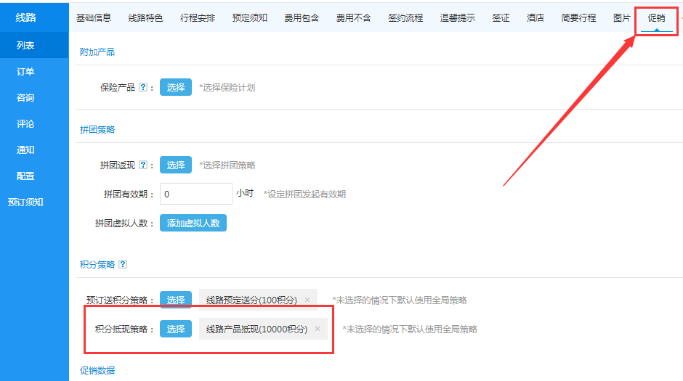Click help icon next to 积分策略
Screen dimensions: 683x381
(x=123, y=265)
